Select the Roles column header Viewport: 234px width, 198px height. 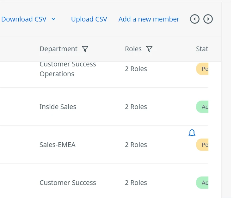click(133, 49)
